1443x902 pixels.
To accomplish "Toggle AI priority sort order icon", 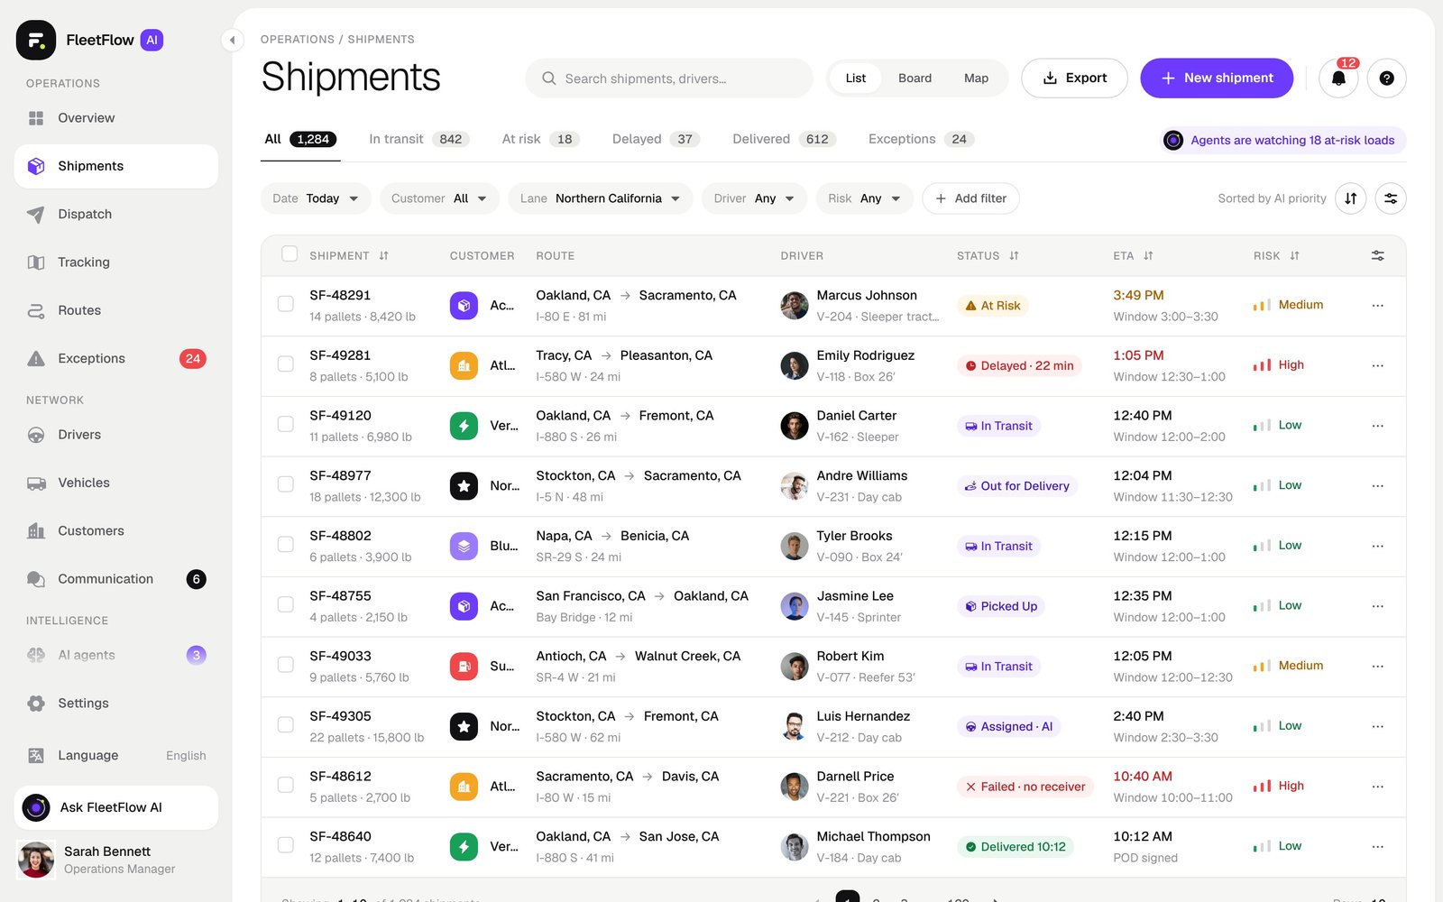I will pos(1350,198).
